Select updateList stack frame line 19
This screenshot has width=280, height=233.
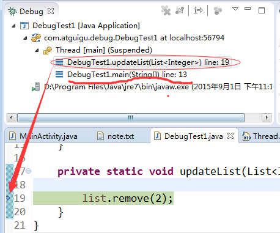coord(142,62)
